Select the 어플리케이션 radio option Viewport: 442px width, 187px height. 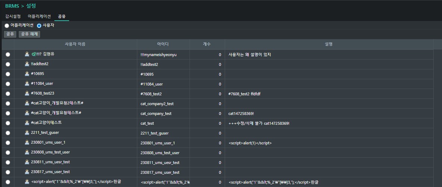coord(7,26)
